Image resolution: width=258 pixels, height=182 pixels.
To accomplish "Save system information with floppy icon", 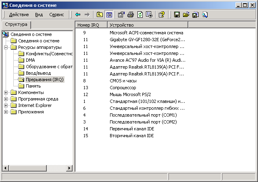I will pyautogui.click(x=177, y=15).
